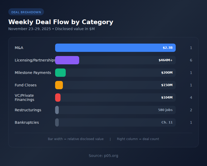This screenshot has width=207, height=166.
Task: Click the Weekly Deal Flow by Category title
Action: tap(61, 22)
